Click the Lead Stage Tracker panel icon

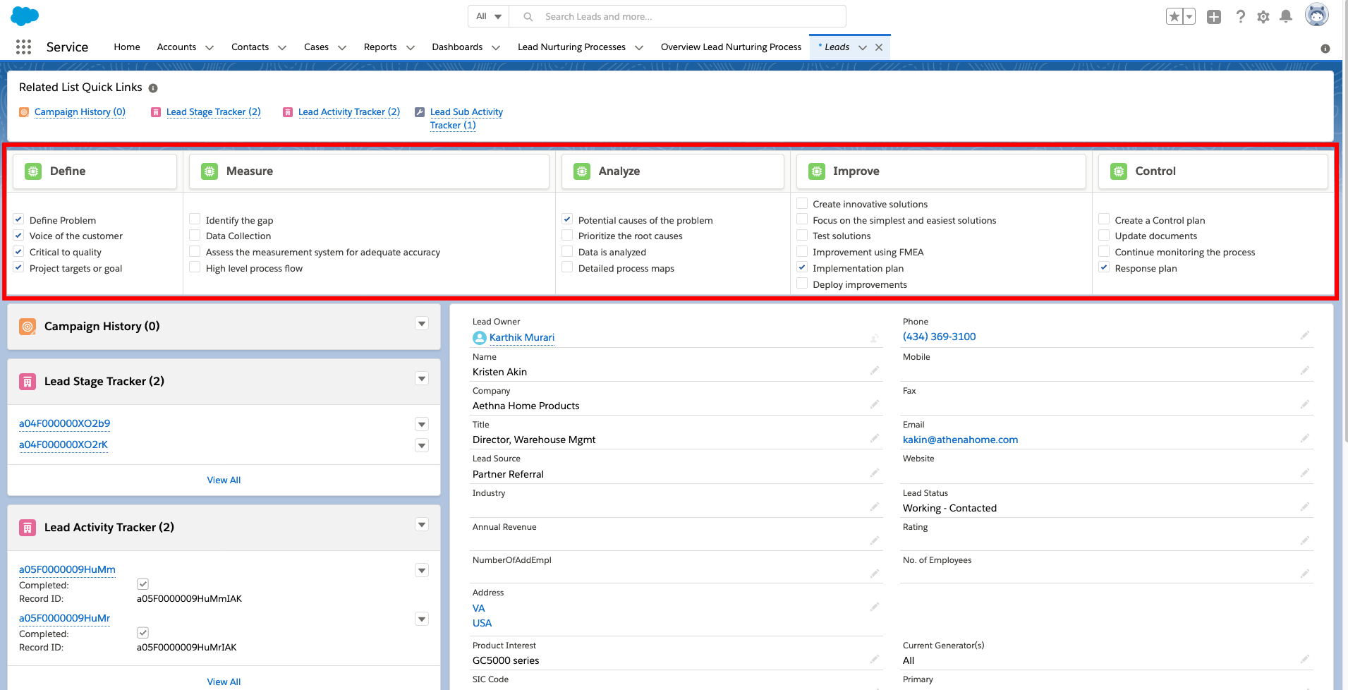(x=28, y=381)
